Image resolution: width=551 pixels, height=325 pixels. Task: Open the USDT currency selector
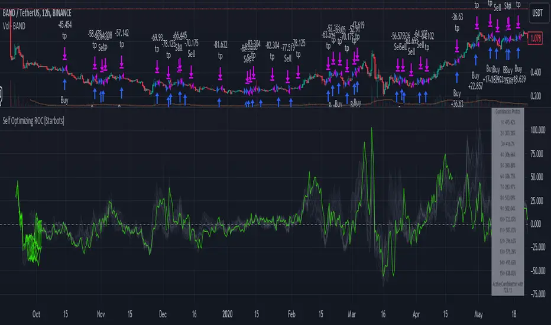pyautogui.click(x=537, y=12)
